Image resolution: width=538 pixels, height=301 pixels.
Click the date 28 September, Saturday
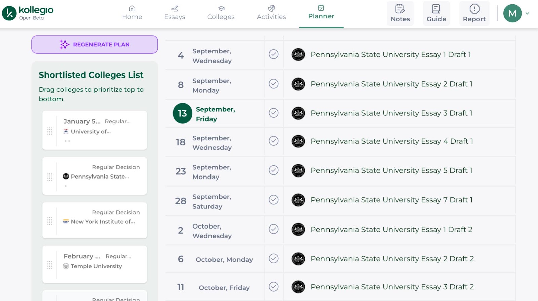point(203,201)
